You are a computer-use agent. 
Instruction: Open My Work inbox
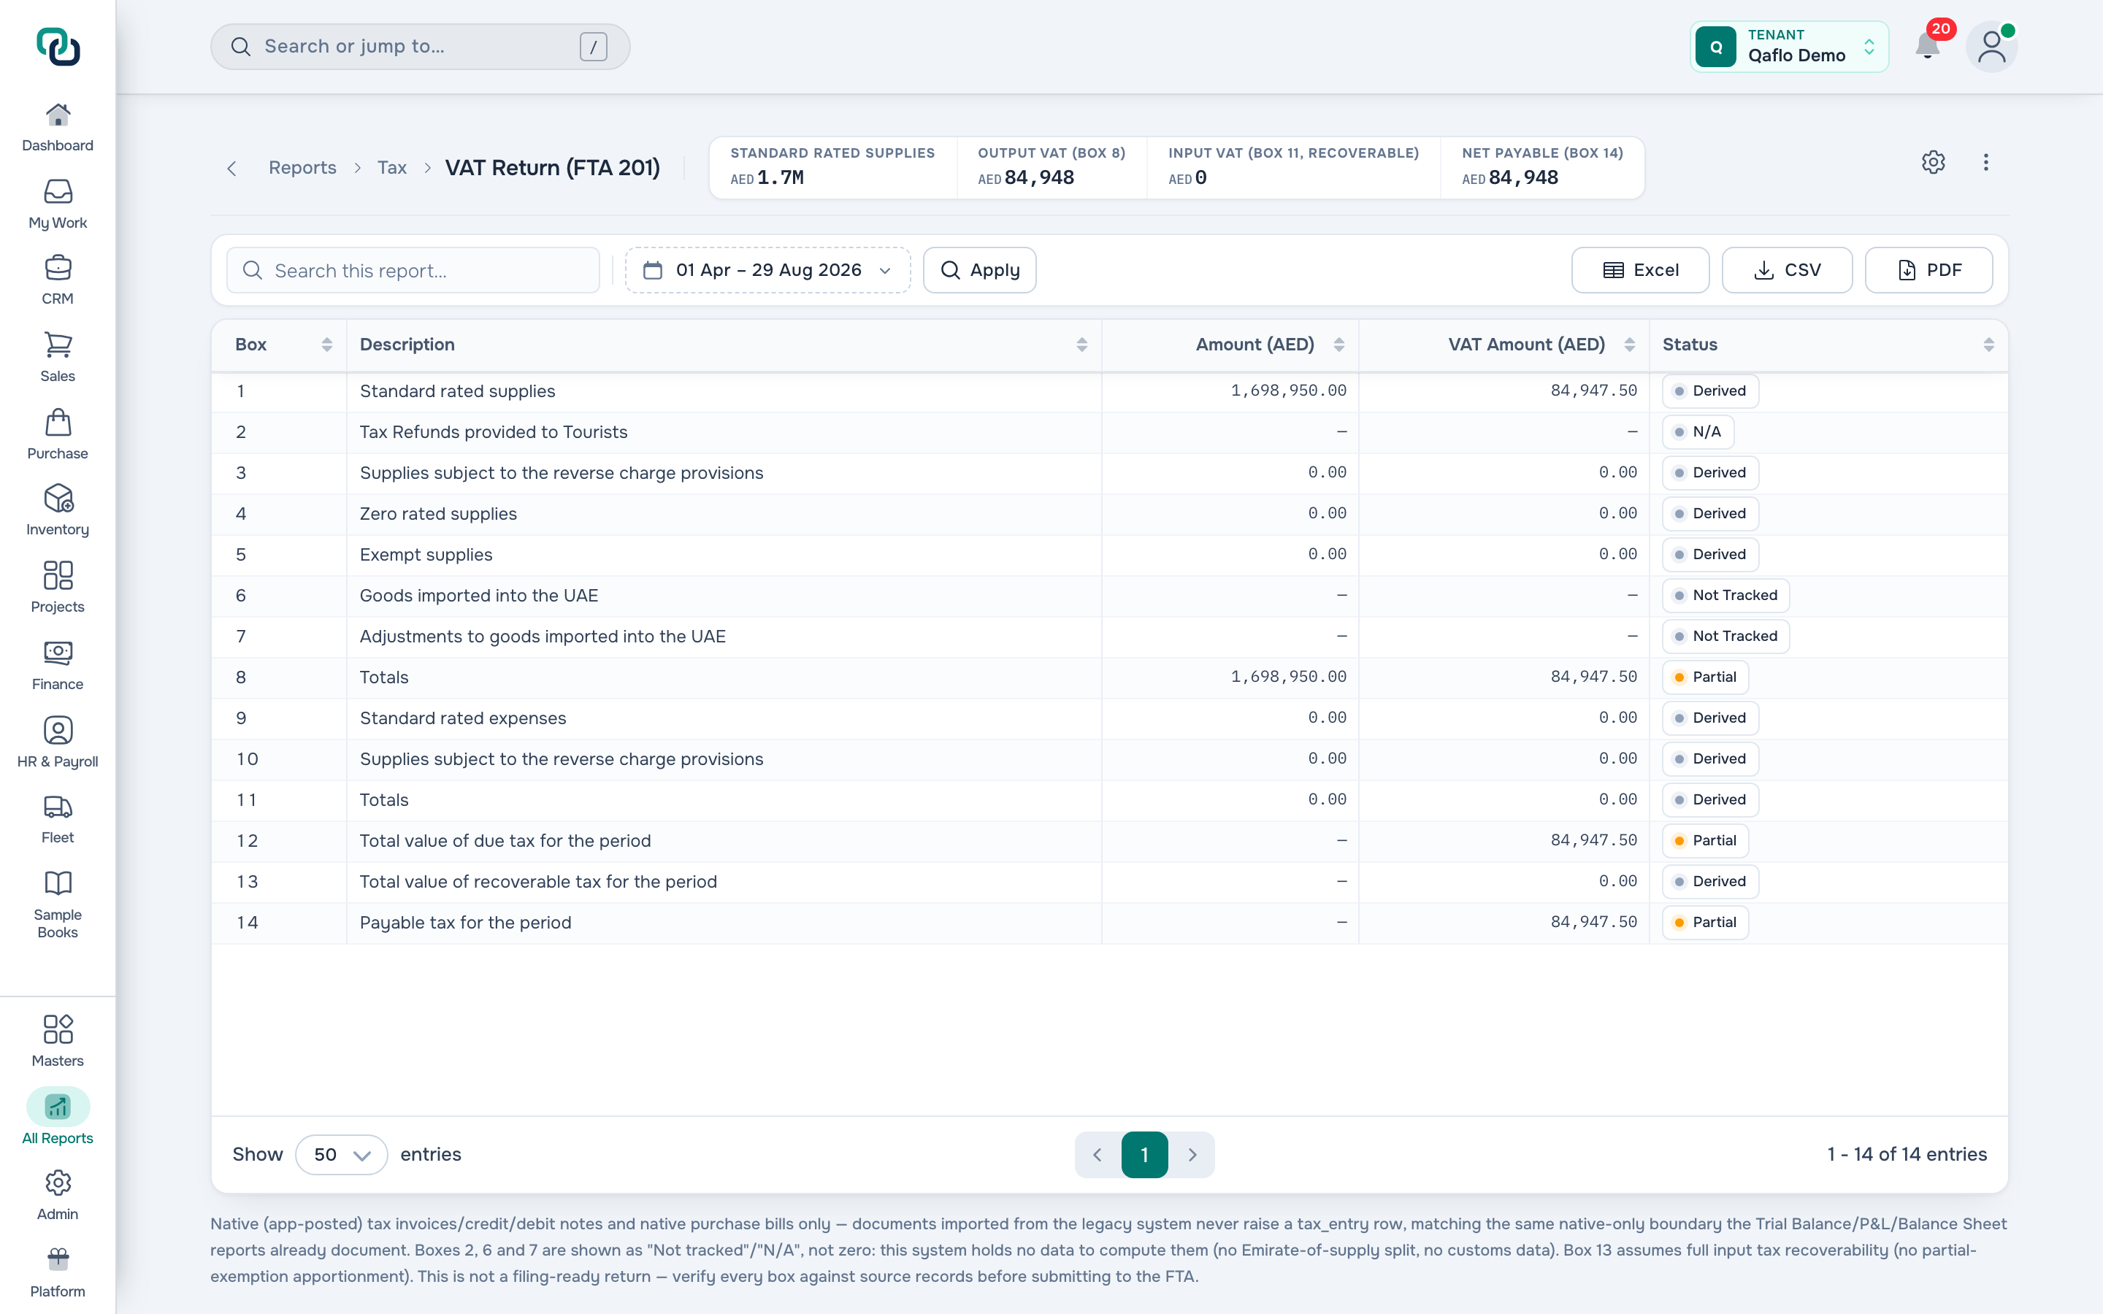(x=58, y=205)
